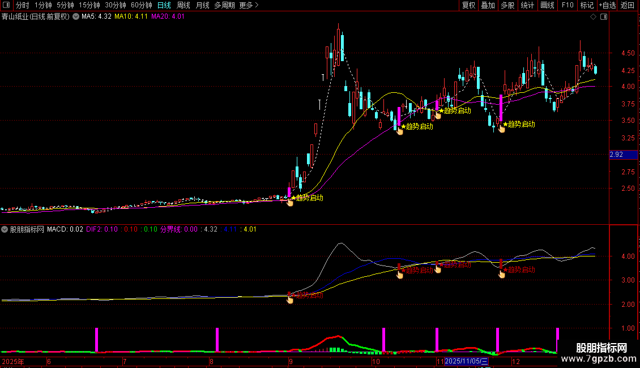Screen dimensions: 640x368
Task: Click the 青山纸业(日线.前复权) chart title
Action: click(36, 17)
